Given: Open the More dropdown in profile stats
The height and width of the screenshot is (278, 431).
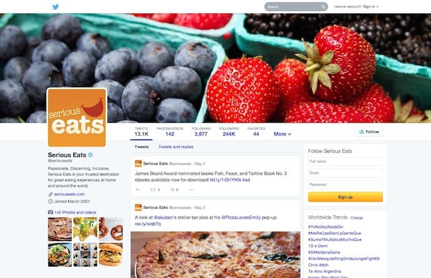Looking at the screenshot, I should pos(282,134).
